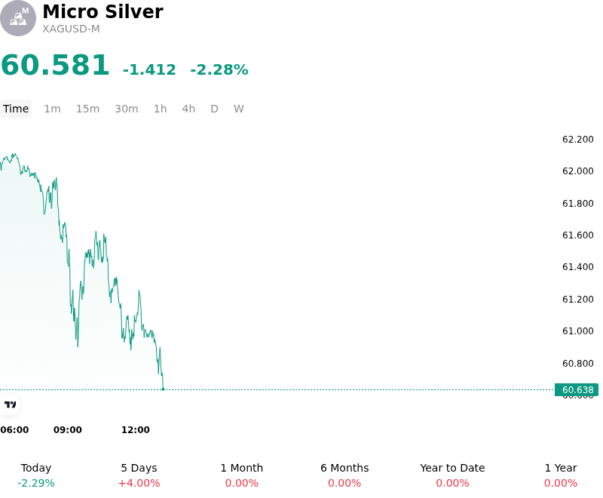The image size is (603, 498).
Task: Click the 12:00 time axis marker
Action: coord(136,430)
